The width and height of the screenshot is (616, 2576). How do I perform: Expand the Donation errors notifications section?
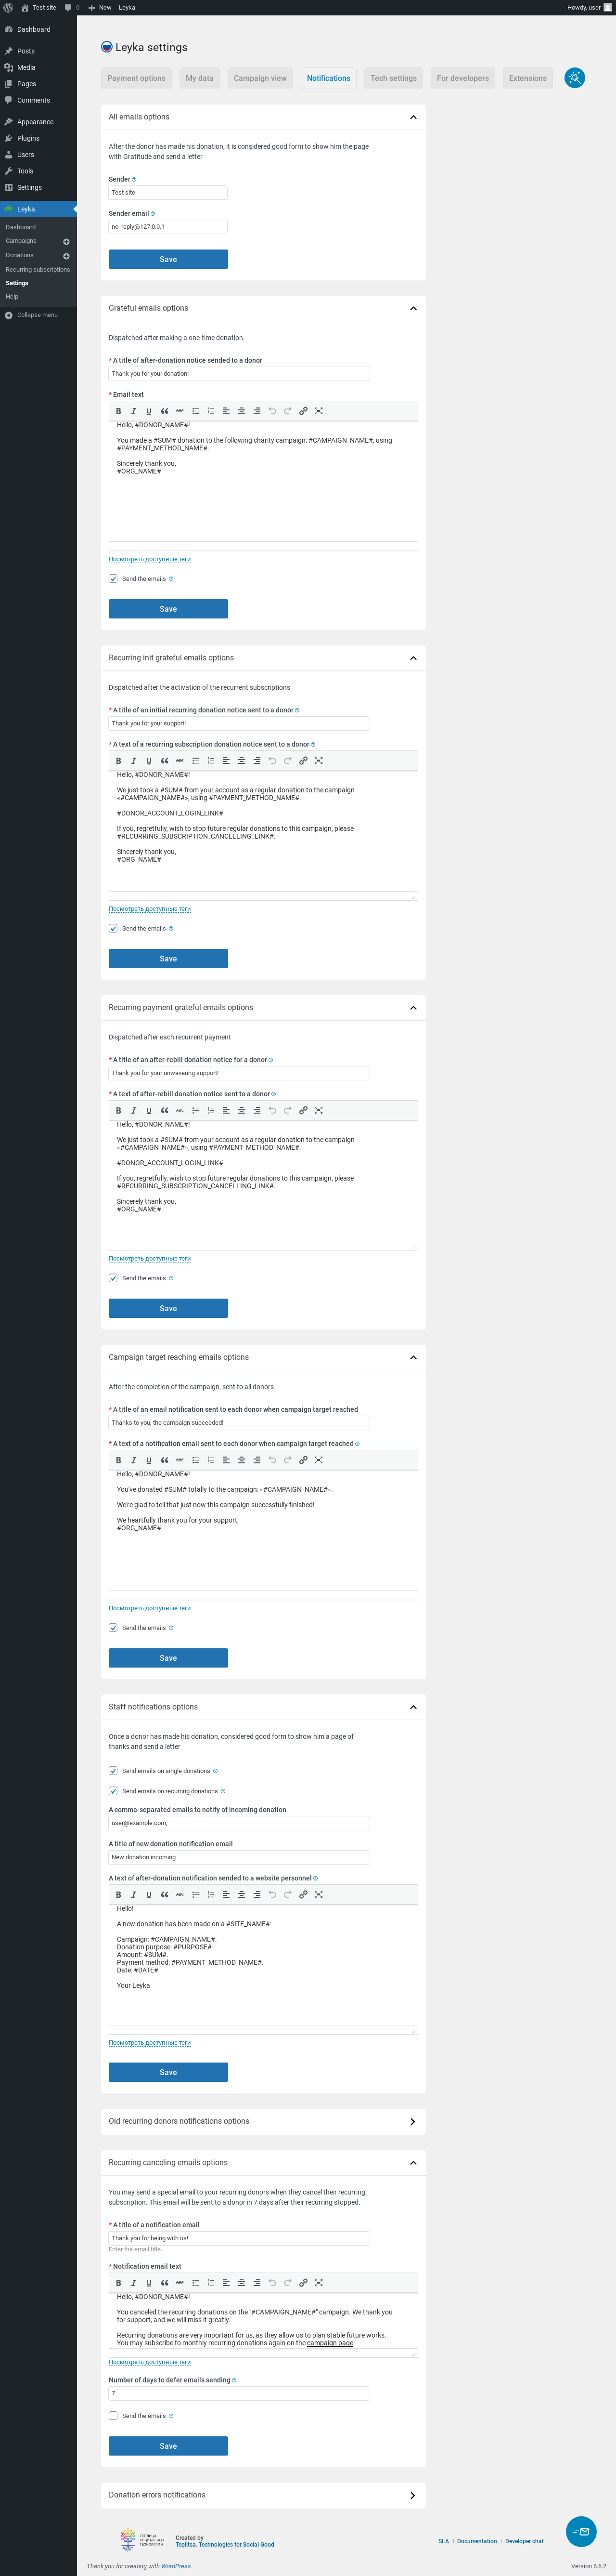412,2495
